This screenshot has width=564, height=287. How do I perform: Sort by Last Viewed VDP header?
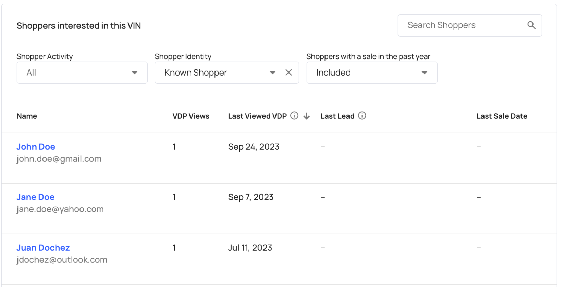257,116
